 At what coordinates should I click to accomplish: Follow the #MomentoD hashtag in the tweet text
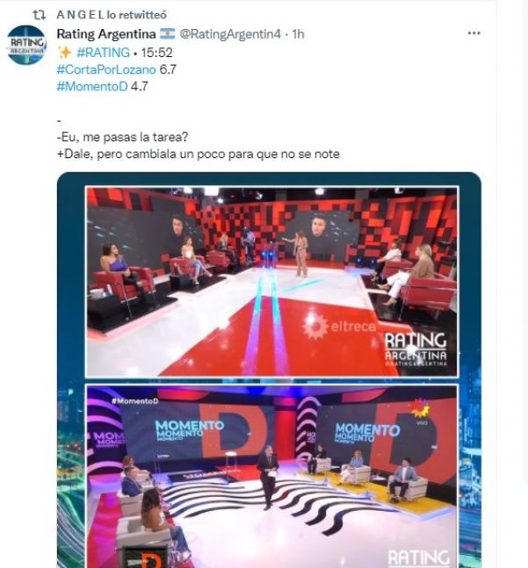(92, 86)
